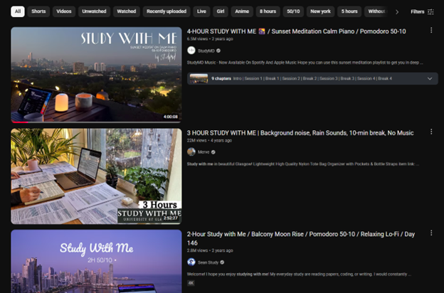Toggle the Unwatched filter chip

94,11
